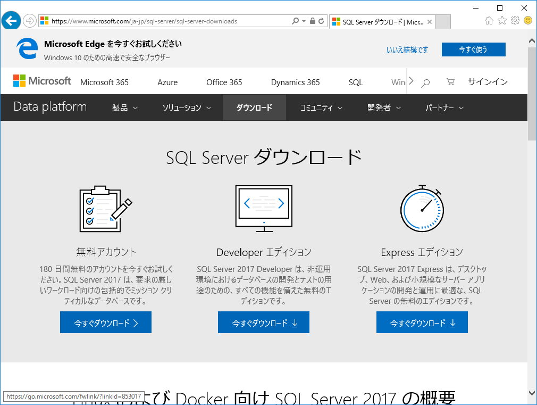The height and width of the screenshot is (405, 537).
Task: Click 今すぐダウンロード under 無料アカウント
Action: click(106, 323)
